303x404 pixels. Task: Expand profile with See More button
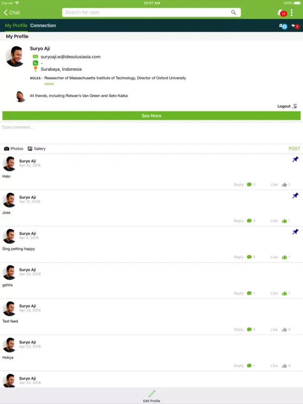(151, 116)
